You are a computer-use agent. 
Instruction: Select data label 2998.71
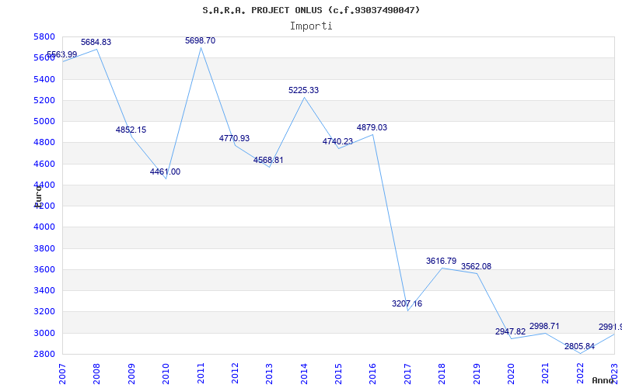point(545,326)
